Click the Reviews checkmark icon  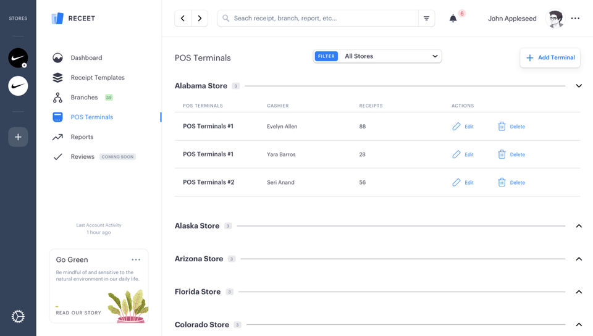(x=57, y=156)
